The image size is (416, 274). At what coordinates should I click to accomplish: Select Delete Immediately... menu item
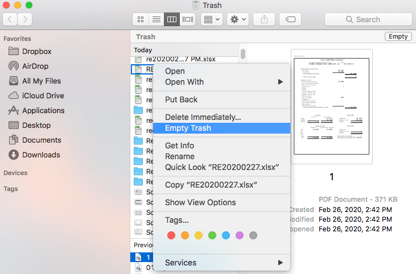(222, 117)
